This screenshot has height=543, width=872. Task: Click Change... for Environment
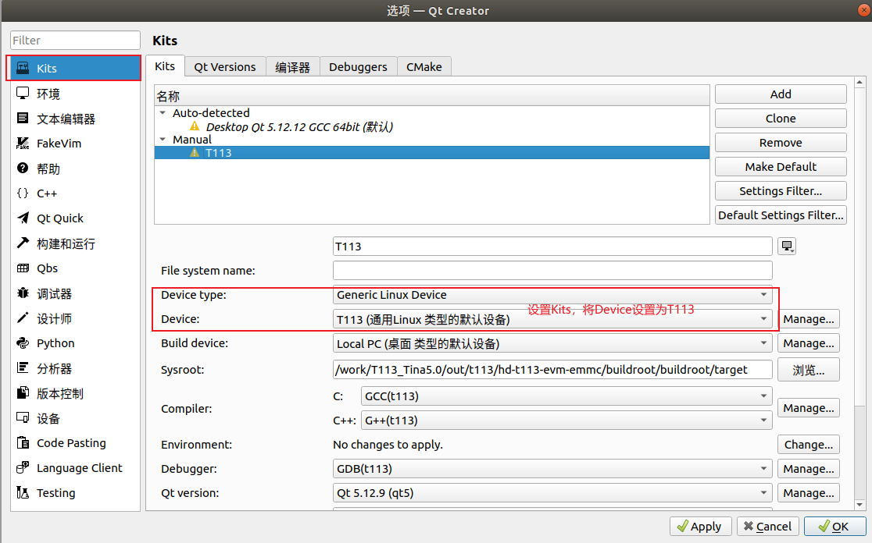[x=809, y=445]
